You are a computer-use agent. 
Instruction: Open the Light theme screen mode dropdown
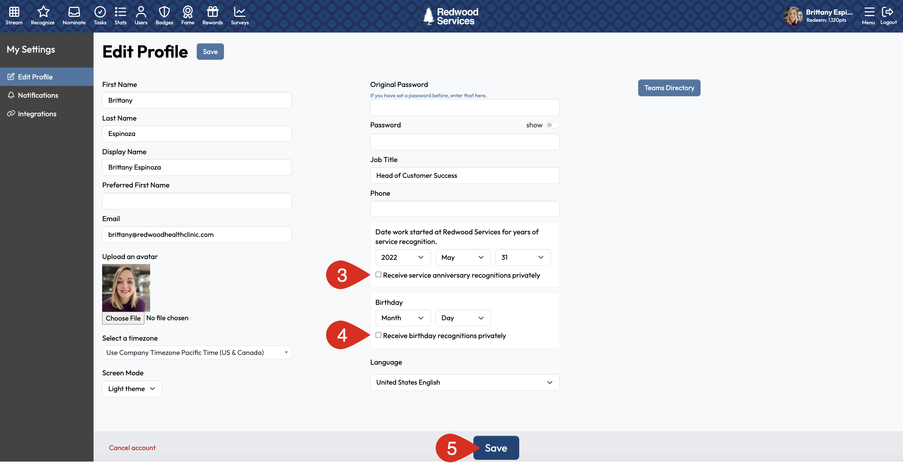[132, 389]
